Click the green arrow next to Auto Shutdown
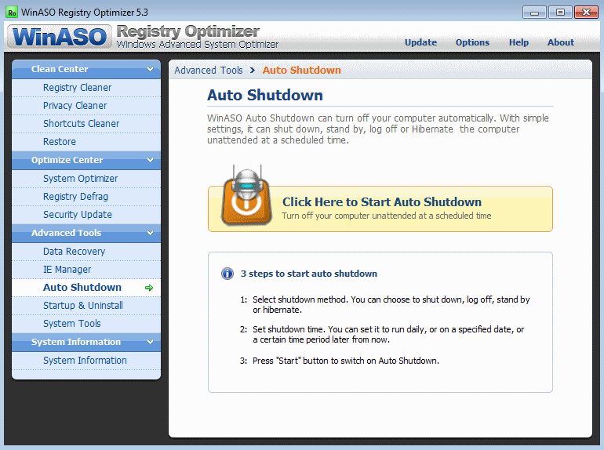604x450 pixels. 149,288
